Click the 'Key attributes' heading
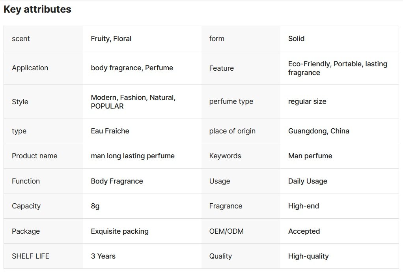 (x=37, y=9)
